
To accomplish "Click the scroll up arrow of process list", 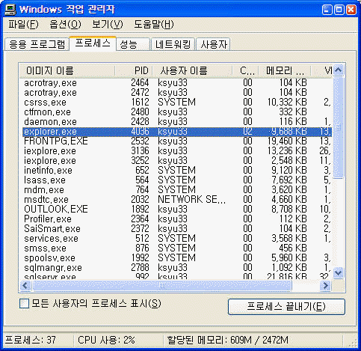I will coord(338,70).
